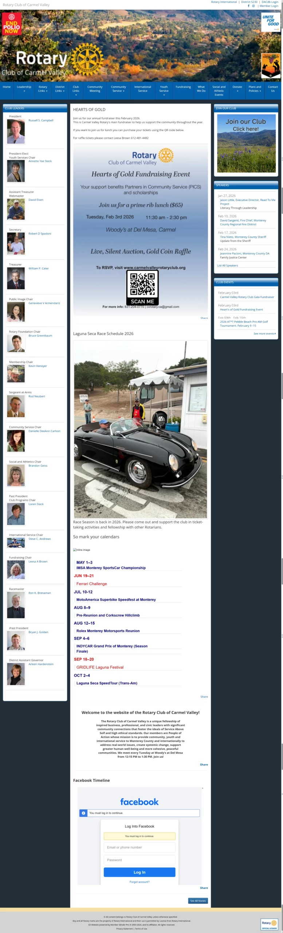Screen dimensions: 283x933
Task: Open the Terms of Use footer link
Action: pyautogui.click(x=141, y=929)
